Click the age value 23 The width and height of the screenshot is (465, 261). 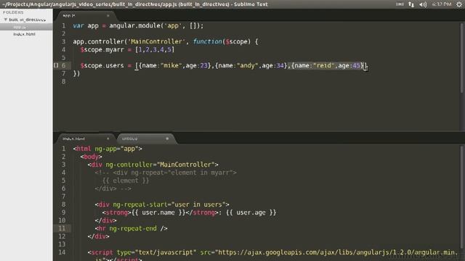pyautogui.click(x=203, y=66)
